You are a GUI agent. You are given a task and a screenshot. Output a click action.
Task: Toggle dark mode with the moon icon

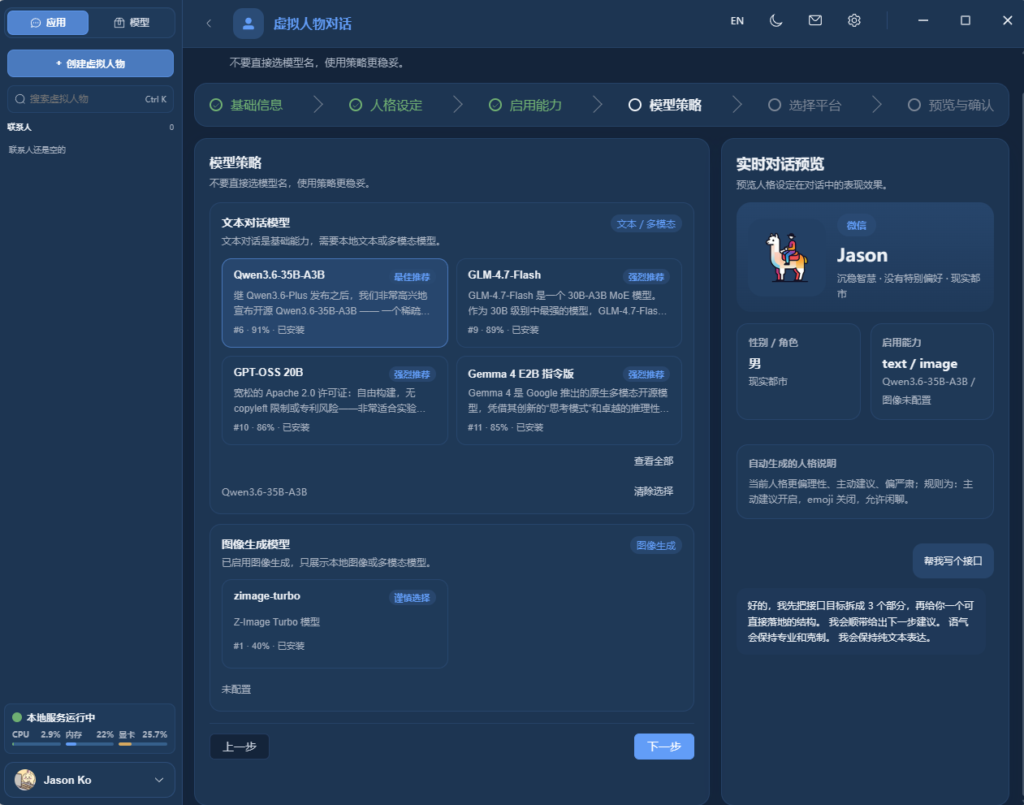pos(776,21)
